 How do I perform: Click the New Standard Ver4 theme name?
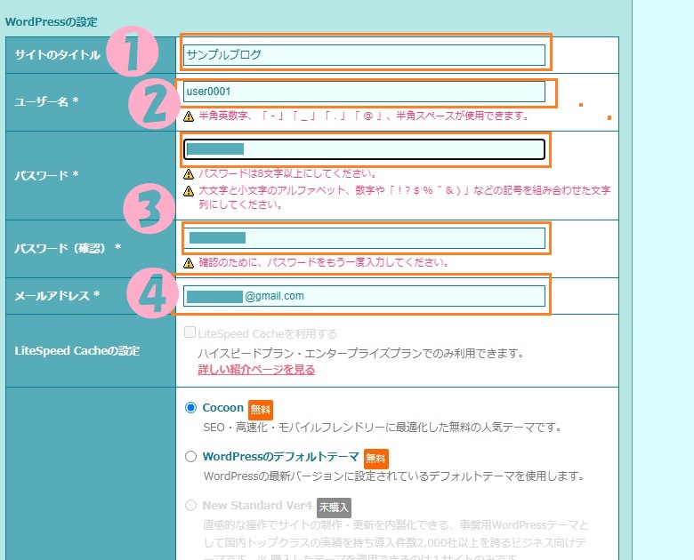tap(257, 505)
